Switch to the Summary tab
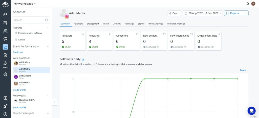This screenshot has width=259, height=118. coord(65,24)
